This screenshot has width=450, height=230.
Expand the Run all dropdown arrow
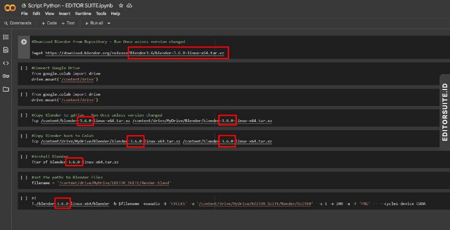[x=109, y=23]
